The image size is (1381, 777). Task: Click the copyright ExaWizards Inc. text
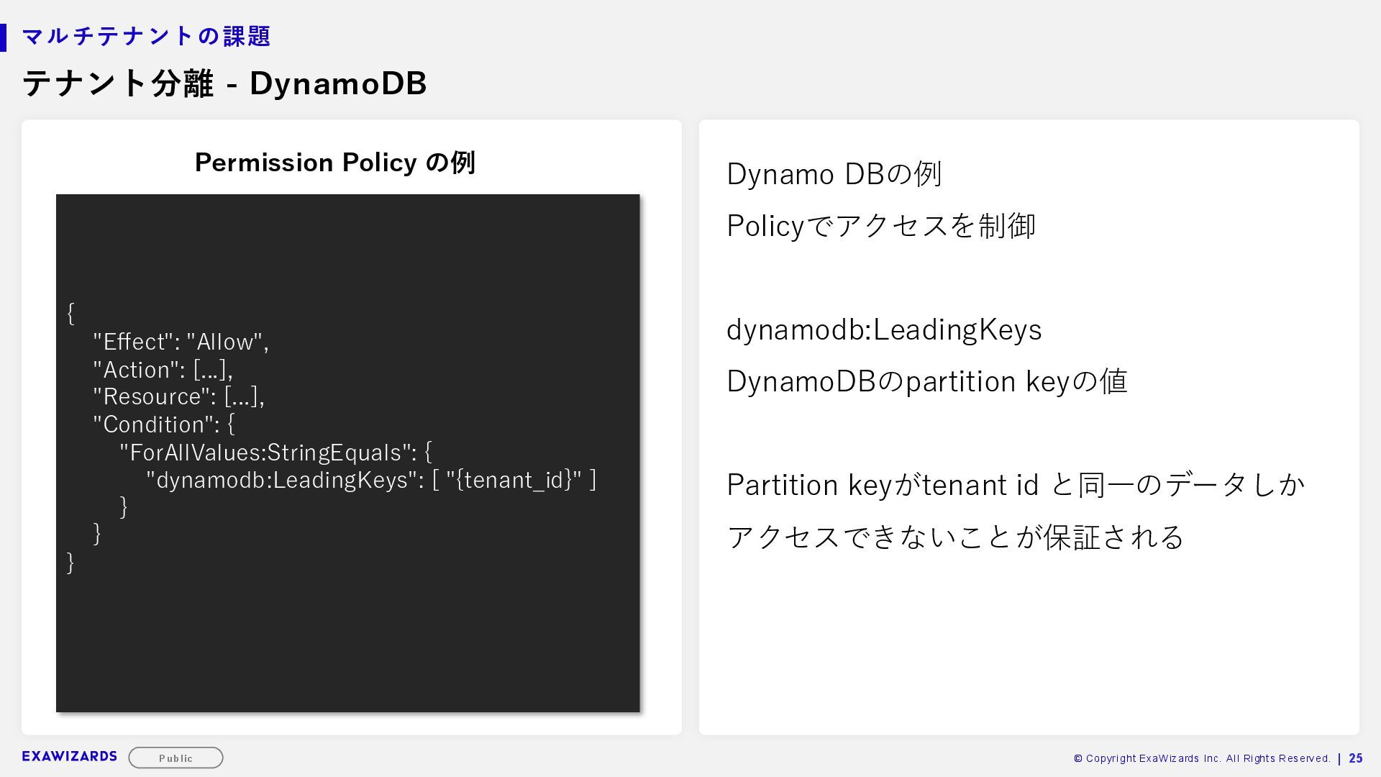point(1201,758)
